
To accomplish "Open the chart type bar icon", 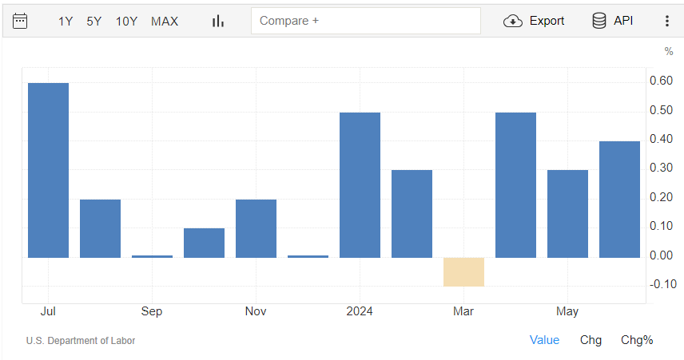I will click(x=218, y=21).
